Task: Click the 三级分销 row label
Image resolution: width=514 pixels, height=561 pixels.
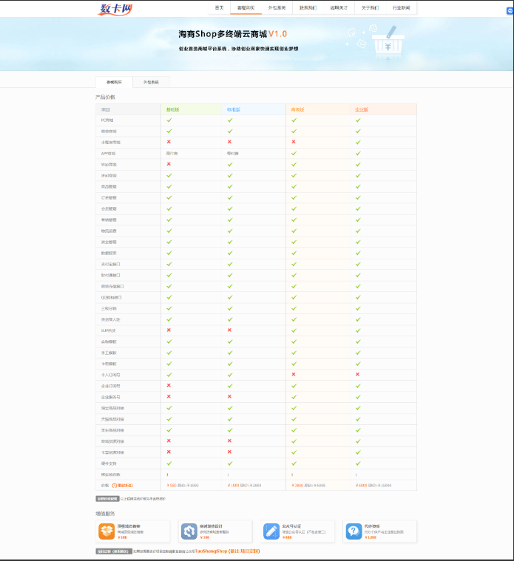Action: 109,308
